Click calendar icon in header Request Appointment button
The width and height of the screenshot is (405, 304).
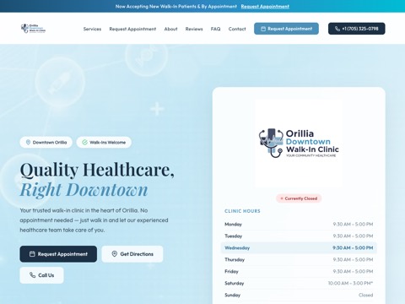(x=263, y=29)
